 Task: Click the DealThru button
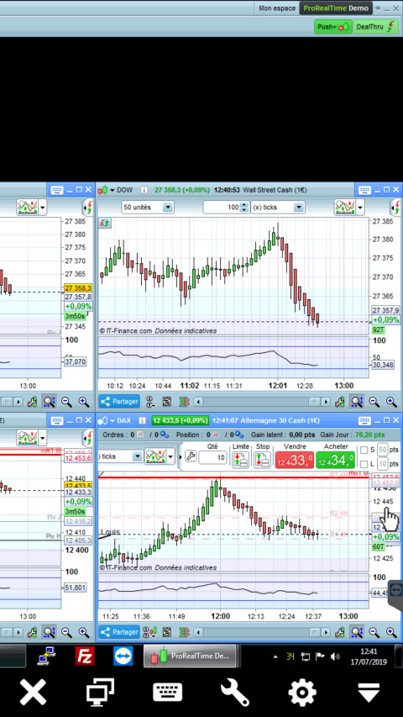[376, 27]
